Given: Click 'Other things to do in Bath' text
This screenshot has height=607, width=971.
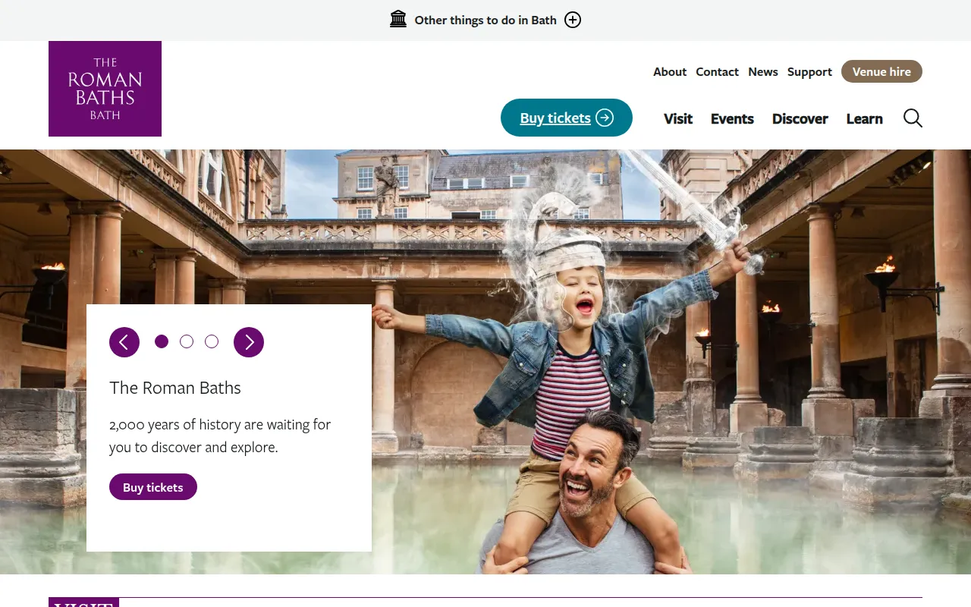Looking at the screenshot, I should pos(485,20).
